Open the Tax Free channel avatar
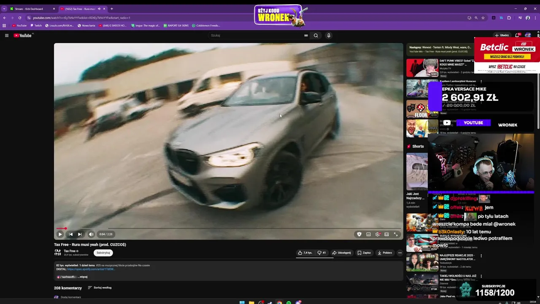This screenshot has height=304, width=540. [x=57, y=252]
